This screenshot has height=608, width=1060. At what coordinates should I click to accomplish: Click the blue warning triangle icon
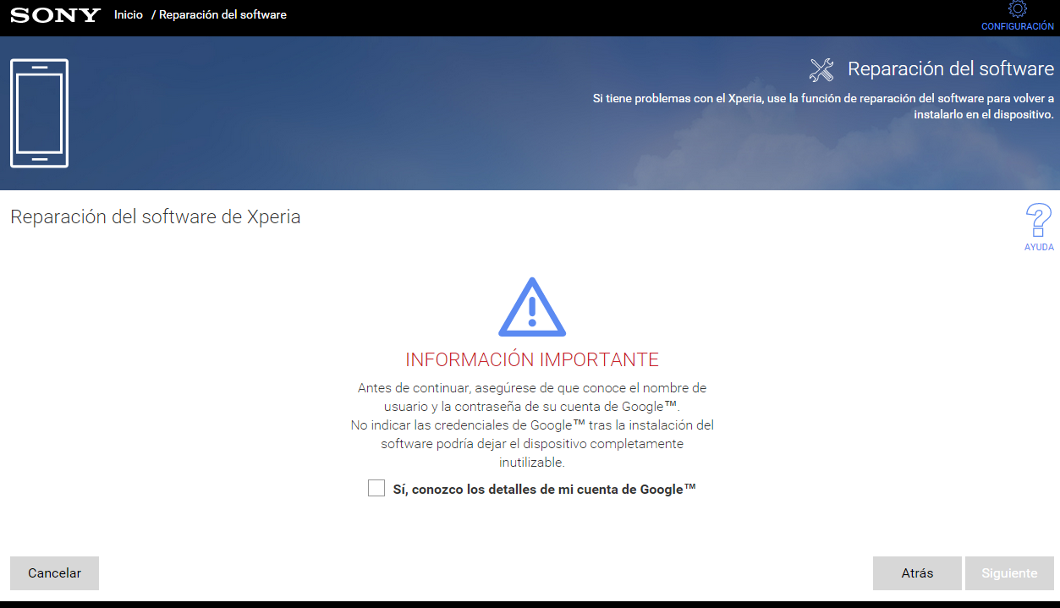pyautogui.click(x=531, y=308)
